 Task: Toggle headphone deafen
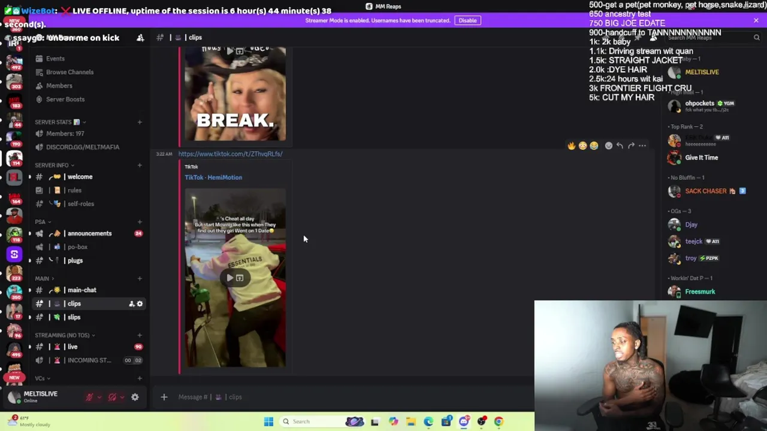[112, 397]
